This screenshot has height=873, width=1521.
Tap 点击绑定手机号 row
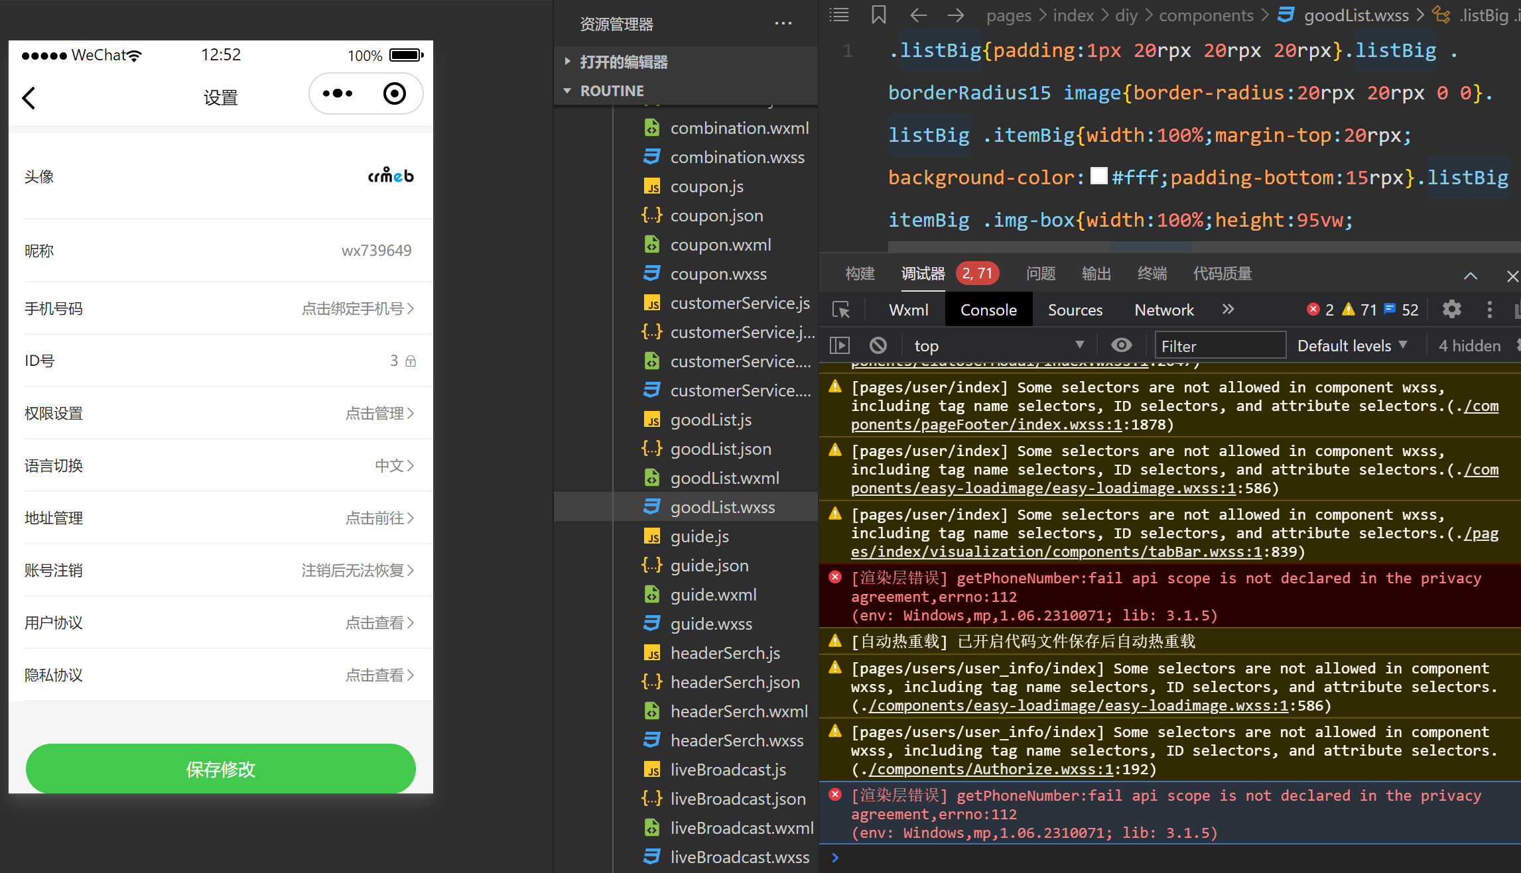(x=221, y=308)
